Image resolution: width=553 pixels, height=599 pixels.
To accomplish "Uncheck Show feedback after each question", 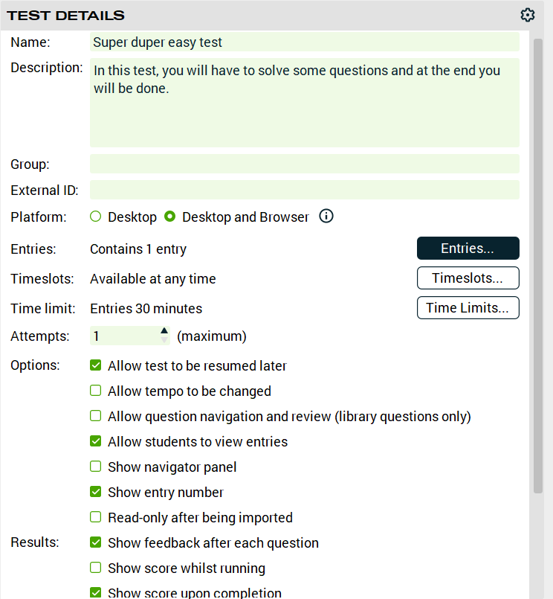I will pyautogui.click(x=95, y=543).
